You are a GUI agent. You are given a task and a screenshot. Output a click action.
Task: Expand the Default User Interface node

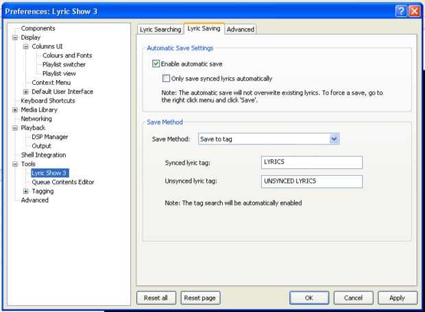click(x=26, y=92)
